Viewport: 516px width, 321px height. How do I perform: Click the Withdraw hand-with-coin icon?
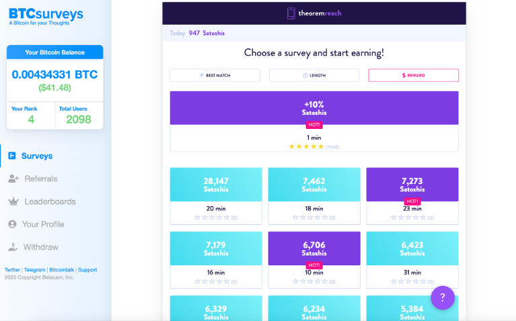click(13, 246)
